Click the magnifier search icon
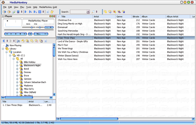 pos(93,12)
